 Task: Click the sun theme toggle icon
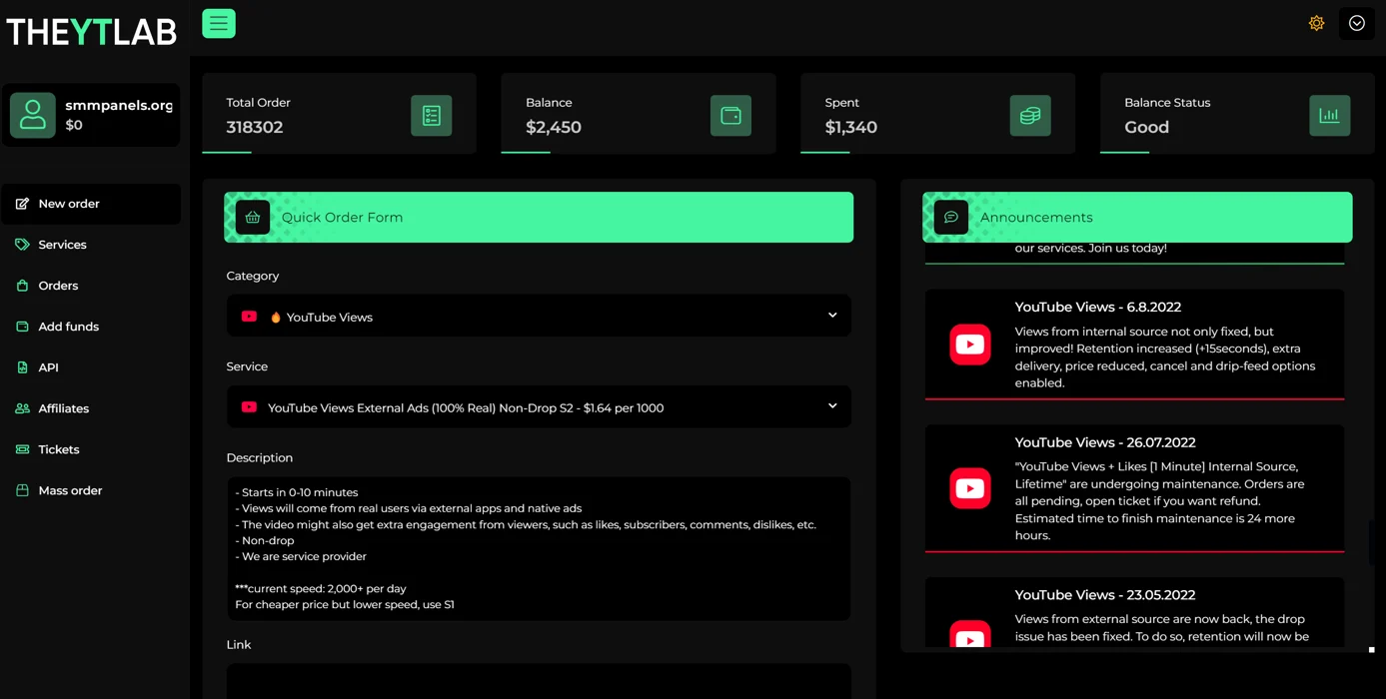pos(1316,23)
